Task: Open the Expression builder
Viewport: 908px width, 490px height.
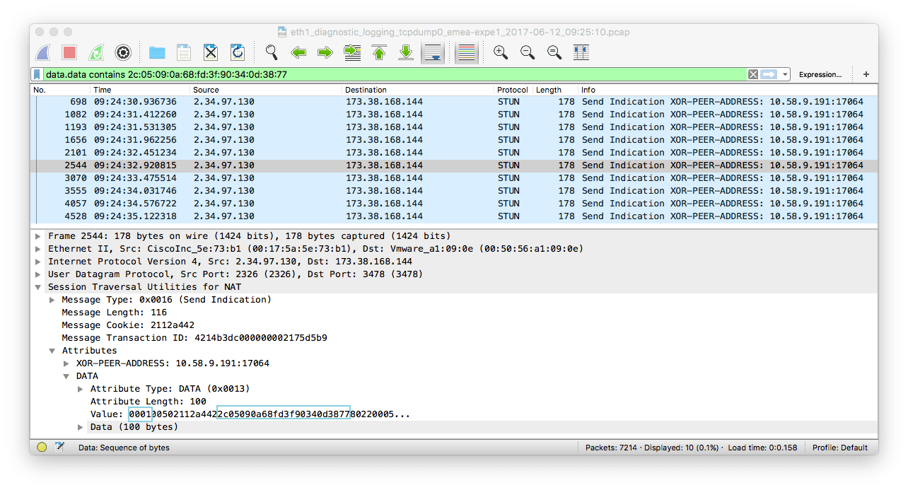Action: coord(820,74)
